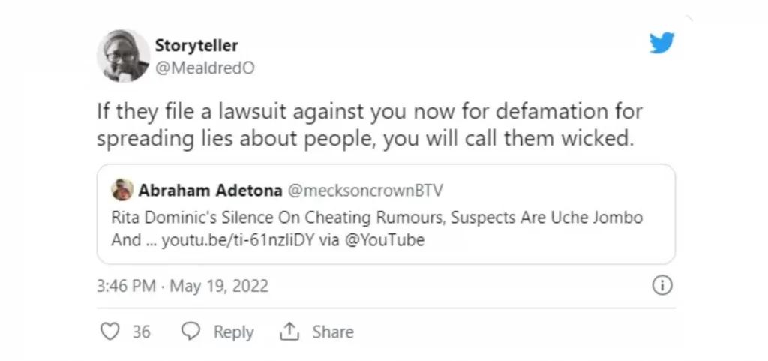
Task: Click Abraham Adetona's small avatar
Action: [122, 191]
